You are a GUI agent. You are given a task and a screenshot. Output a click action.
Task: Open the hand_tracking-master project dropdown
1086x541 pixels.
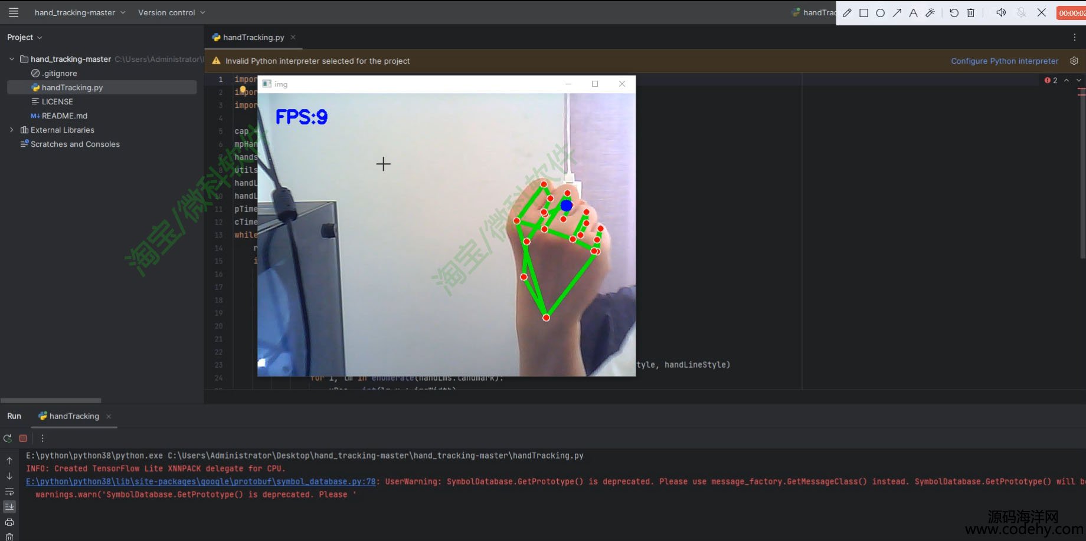pyautogui.click(x=80, y=12)
